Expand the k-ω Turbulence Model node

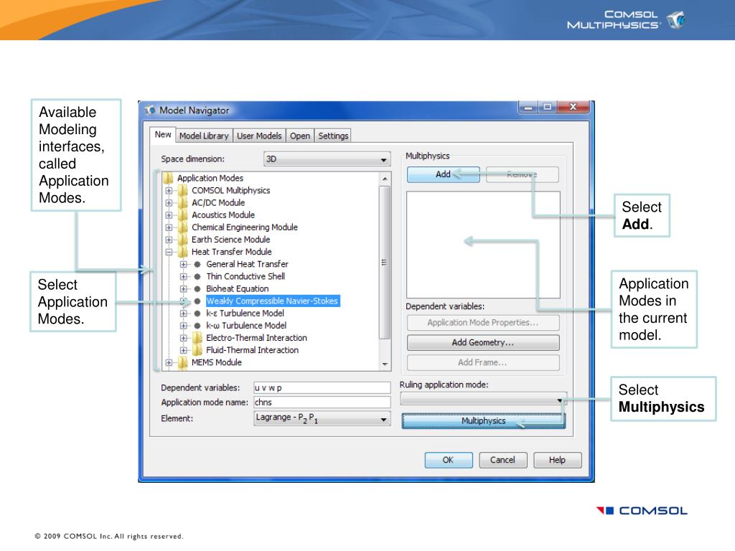[184, 326]
